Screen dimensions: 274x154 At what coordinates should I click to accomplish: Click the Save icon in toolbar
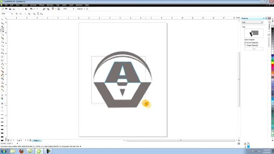(10, 9)
